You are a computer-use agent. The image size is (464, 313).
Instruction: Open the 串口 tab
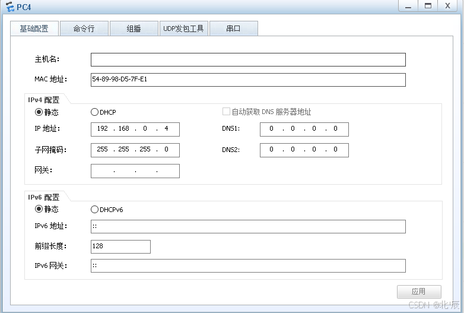pyautogui.click(x=233, y=29)
